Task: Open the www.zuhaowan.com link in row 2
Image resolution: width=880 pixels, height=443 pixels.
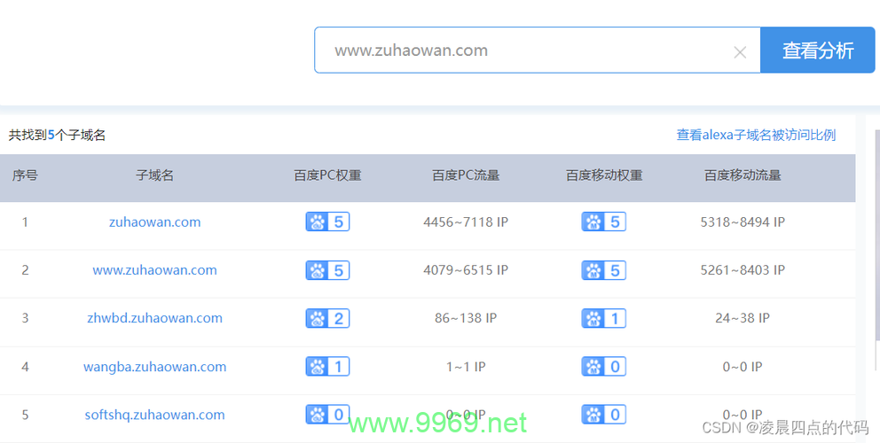Action: (155, 269)
